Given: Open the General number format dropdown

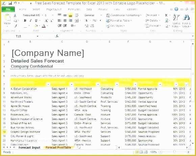Looking at the screenshot, I should (101, 15).
